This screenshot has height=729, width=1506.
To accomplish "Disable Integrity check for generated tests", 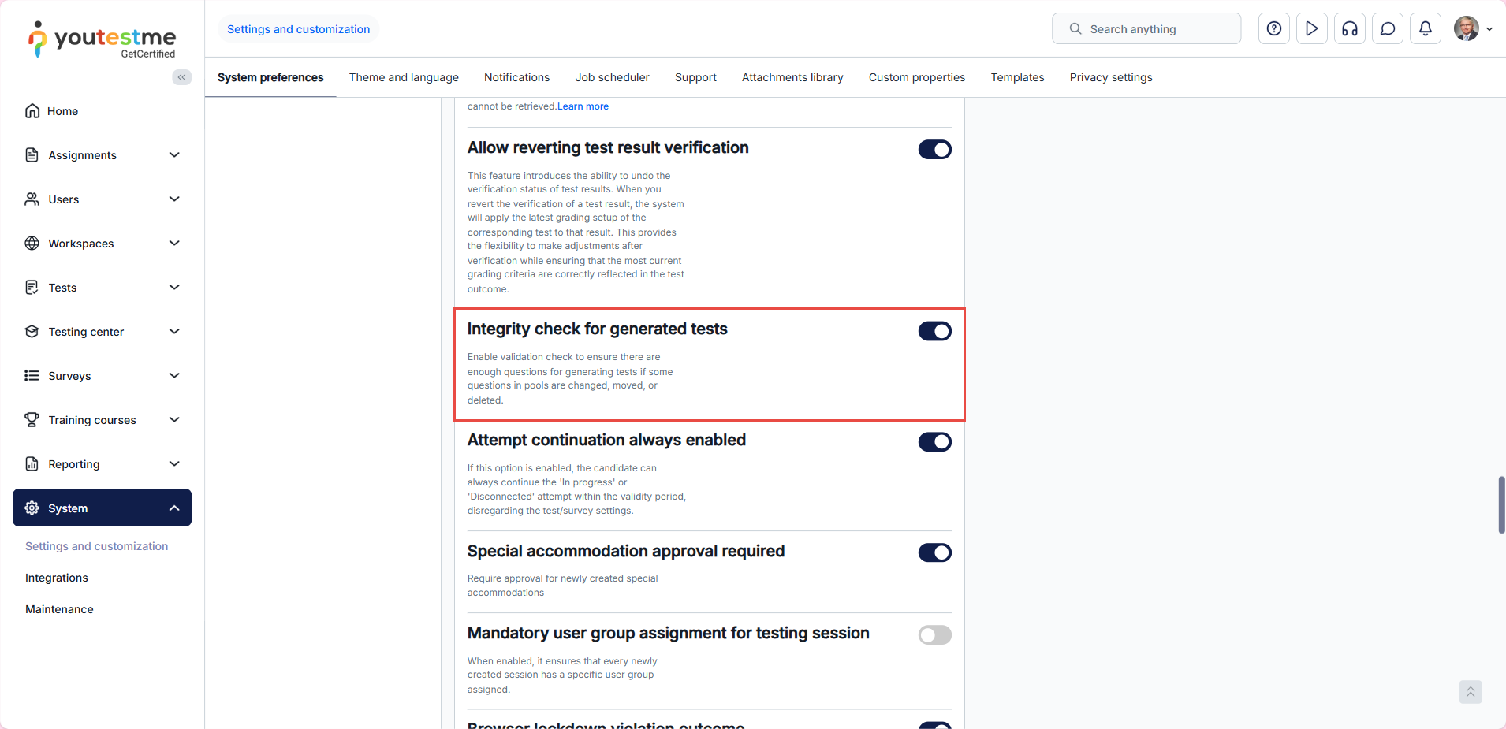I will 934,331.
